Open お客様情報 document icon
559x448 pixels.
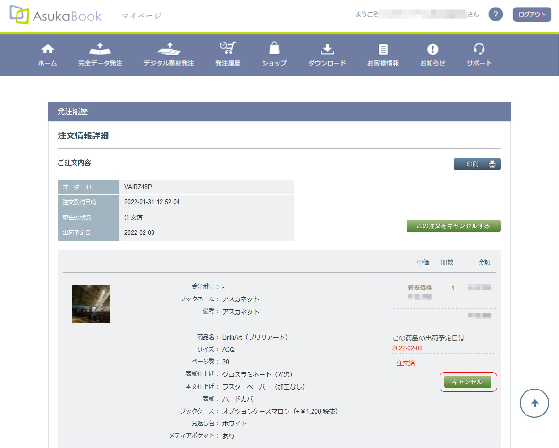coord(383,49)
